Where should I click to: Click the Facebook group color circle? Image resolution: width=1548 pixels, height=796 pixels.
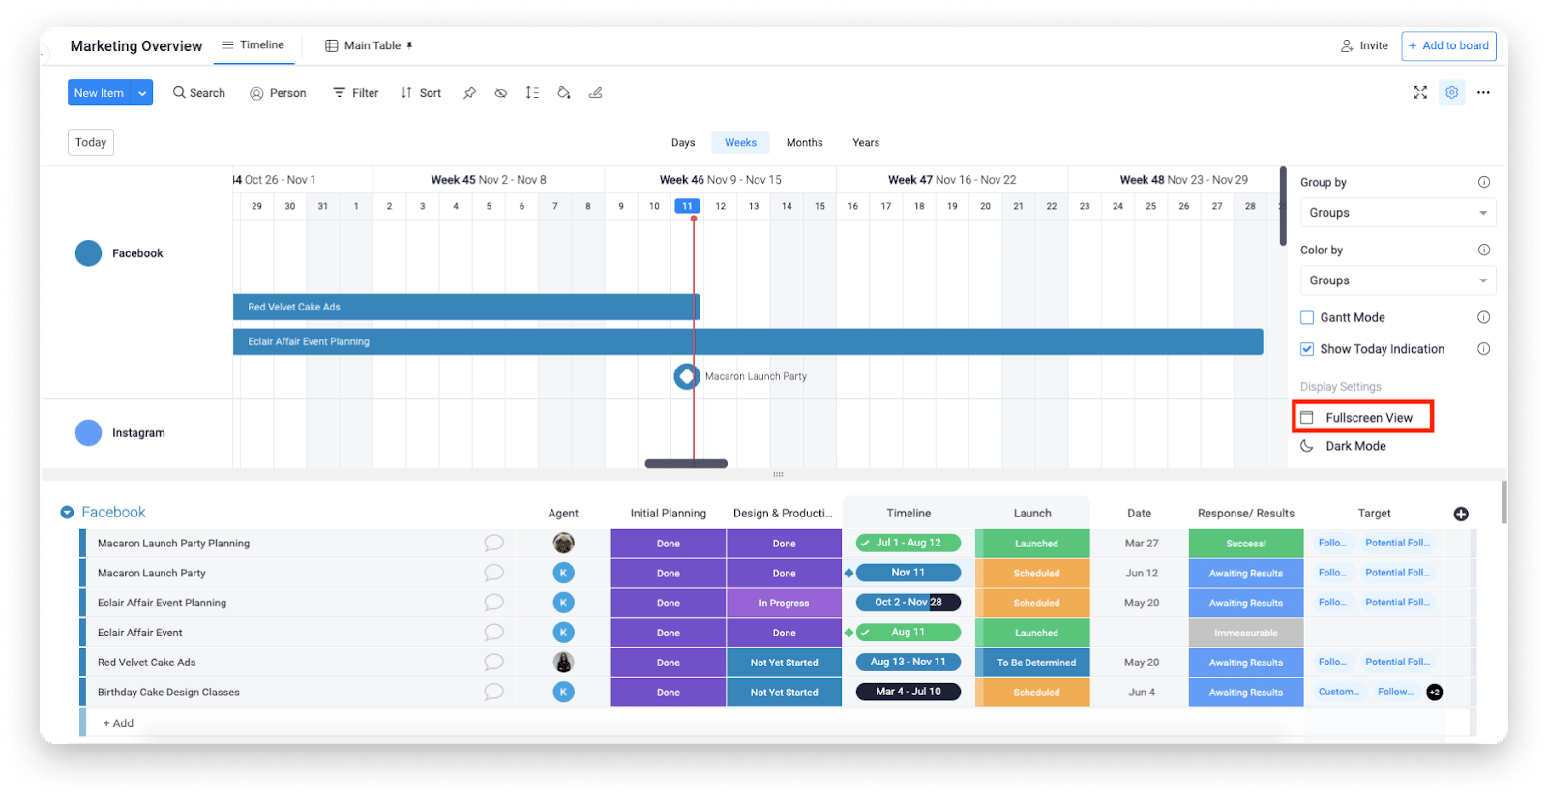coord(88,253)
